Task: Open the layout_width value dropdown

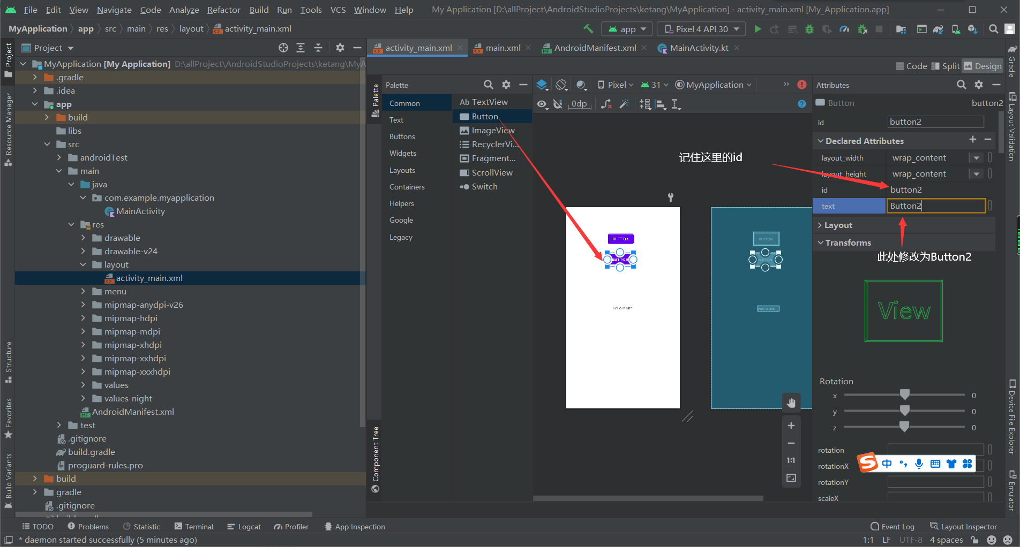Action: [x=976, y=158]
